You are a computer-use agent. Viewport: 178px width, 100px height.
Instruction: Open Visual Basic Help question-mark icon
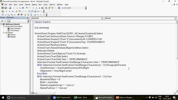59,8
